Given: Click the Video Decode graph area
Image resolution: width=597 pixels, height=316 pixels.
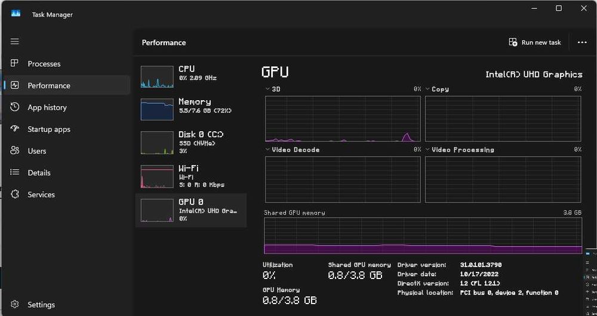Looking at the screenshot, I should 343,179.
